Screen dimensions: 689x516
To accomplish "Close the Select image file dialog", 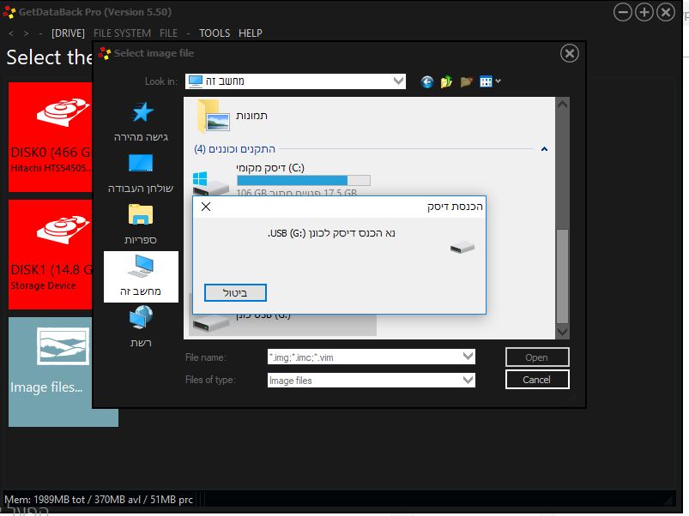I will tap(570, 53).
